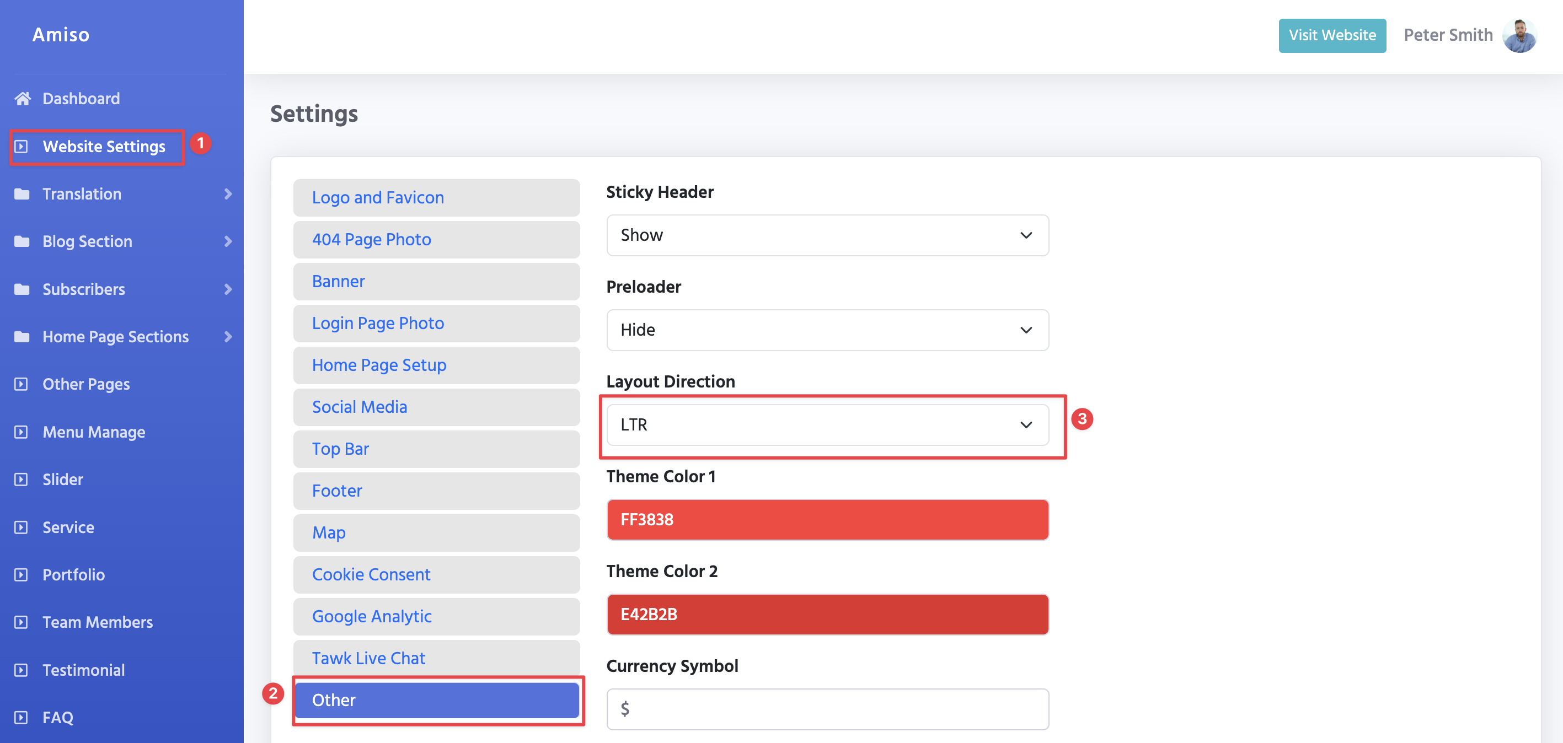The width and height of the screenshot is (1563, 743).
Task: Click the Portfolio sidebar icon
Action: 22,574
